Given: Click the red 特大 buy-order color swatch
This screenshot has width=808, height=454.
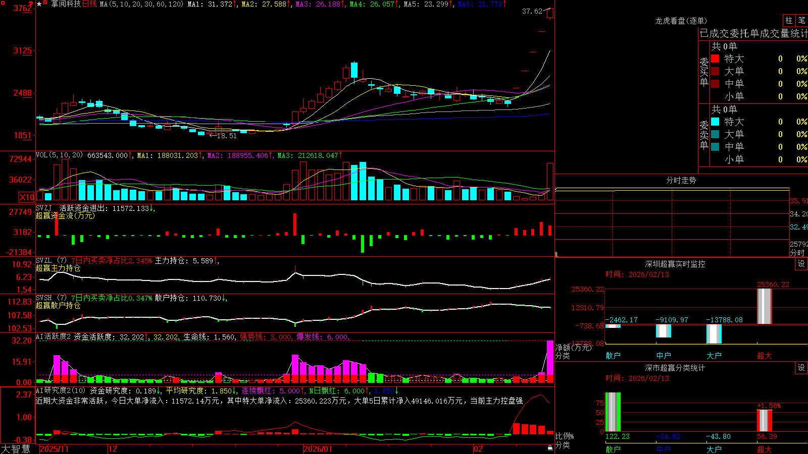Looking at the screenshot, I should tap(715, 59).
